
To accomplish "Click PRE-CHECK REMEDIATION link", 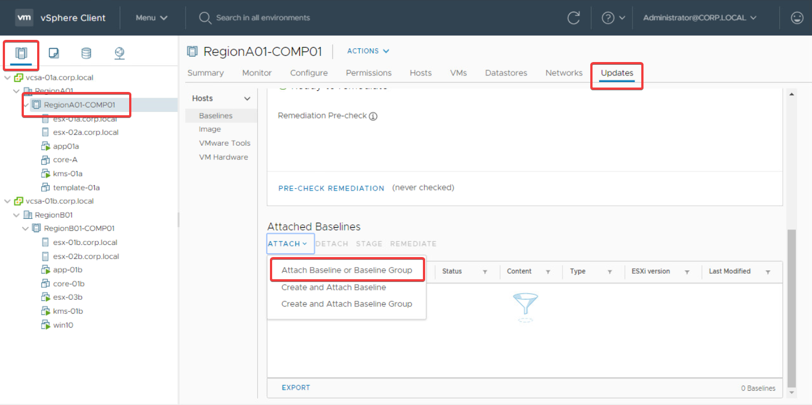I will (331, 188).
